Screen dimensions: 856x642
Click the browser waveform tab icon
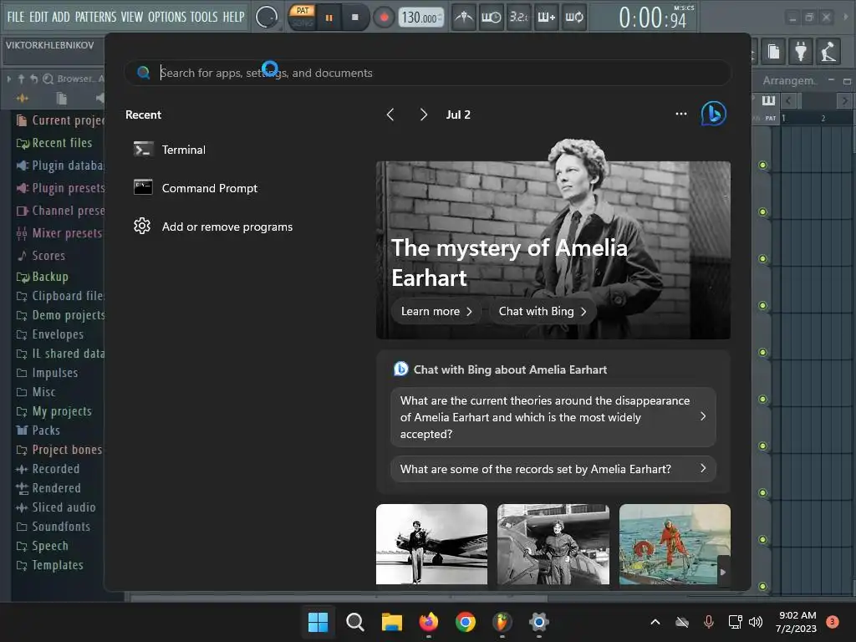(x=22, y=99)
